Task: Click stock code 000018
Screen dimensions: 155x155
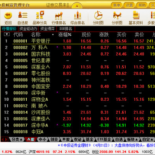Action: click(20, 132)
